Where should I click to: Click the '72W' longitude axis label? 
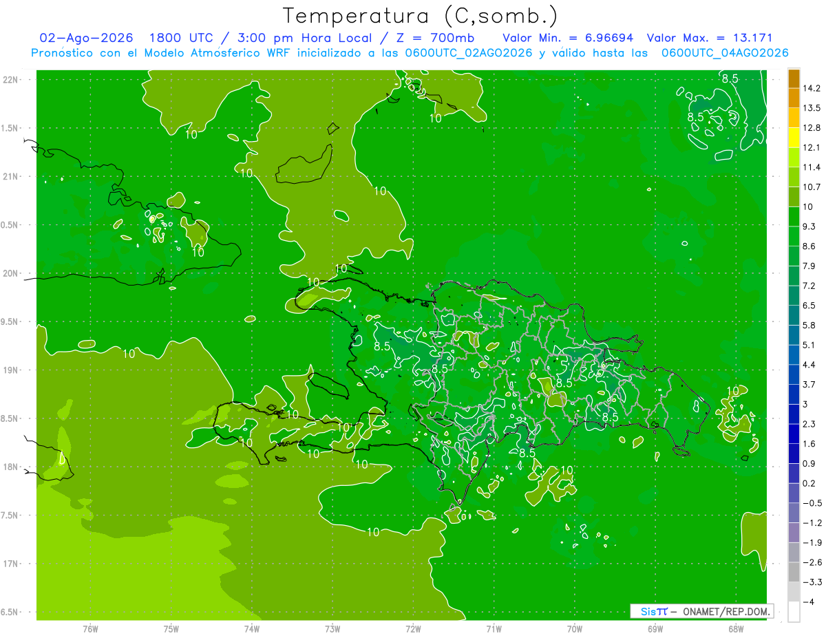413,628
